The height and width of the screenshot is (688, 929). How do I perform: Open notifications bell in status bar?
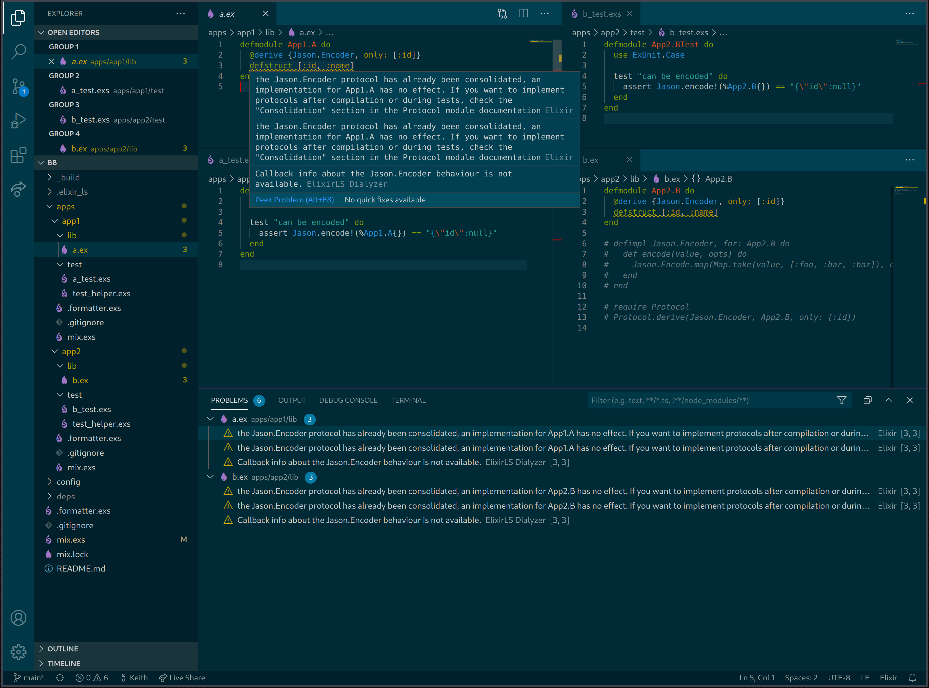912,678
